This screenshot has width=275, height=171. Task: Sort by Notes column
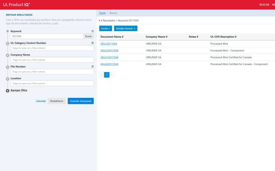pyautogui.click(x=194, y=37)
